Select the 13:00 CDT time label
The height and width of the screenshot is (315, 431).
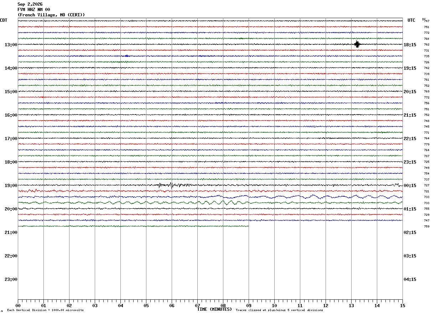coord(11,45)
